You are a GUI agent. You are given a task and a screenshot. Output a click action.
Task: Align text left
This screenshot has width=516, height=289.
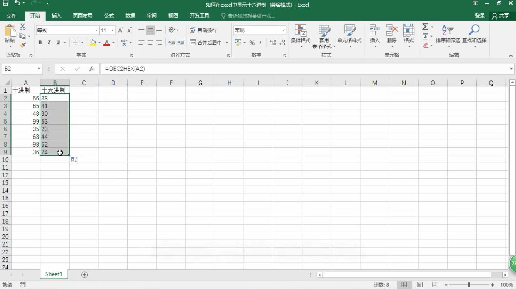click(141, 43)
